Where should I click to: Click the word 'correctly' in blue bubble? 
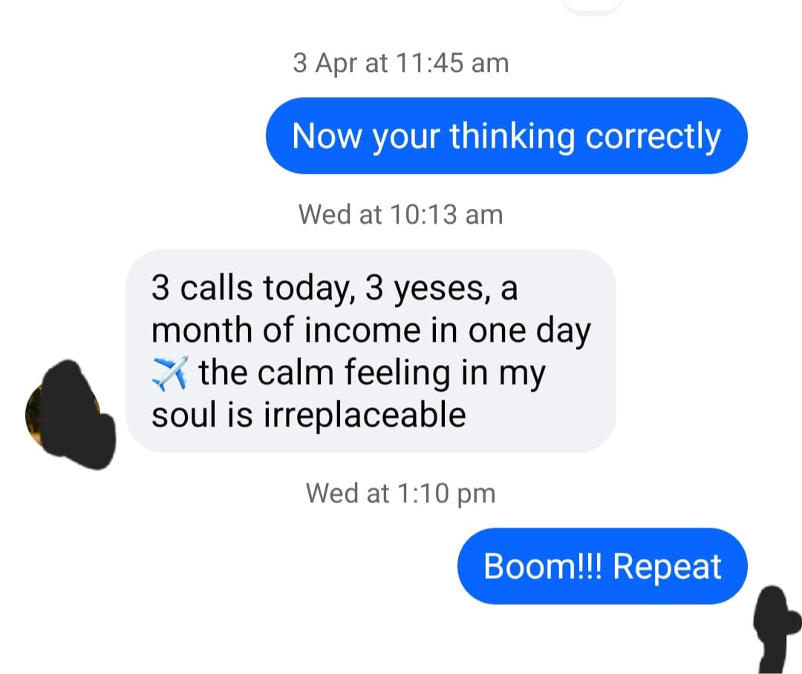(x=653, y=137)
